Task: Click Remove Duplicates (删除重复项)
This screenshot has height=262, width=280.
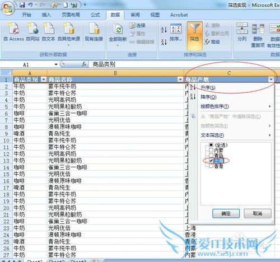Action: click(258, 35)
